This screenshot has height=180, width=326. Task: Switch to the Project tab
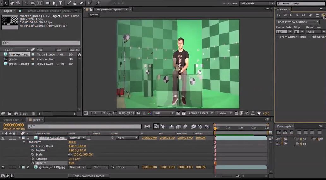[7, 11]
